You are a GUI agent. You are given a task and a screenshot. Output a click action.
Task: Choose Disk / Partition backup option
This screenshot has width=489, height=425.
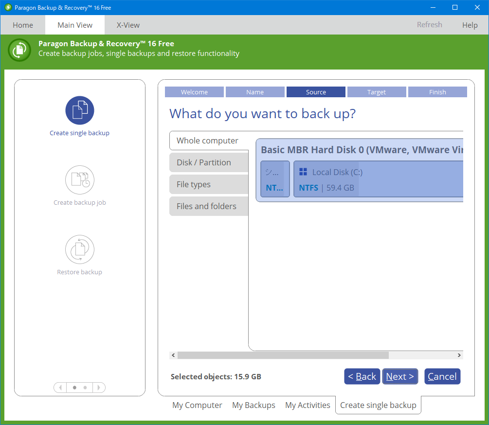click(x=209, y=162)
